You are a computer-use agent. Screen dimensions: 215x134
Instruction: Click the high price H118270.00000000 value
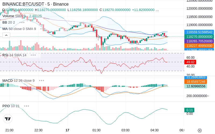(50, 10)
